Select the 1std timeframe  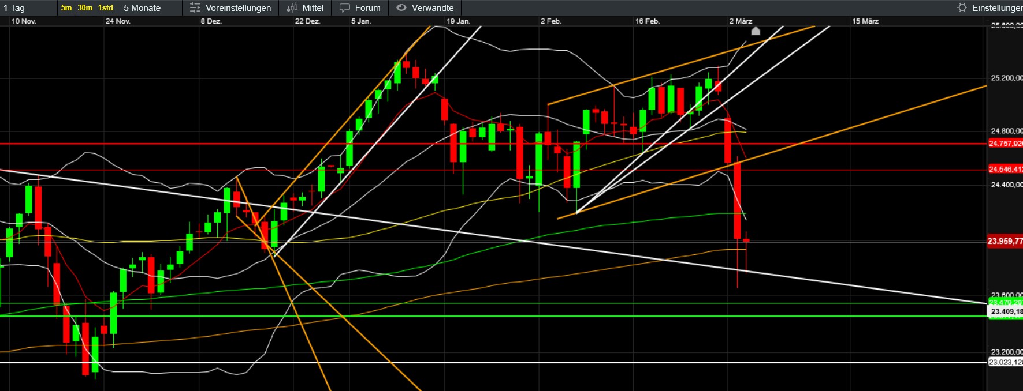pyautogui.click(x=106, y=8)
